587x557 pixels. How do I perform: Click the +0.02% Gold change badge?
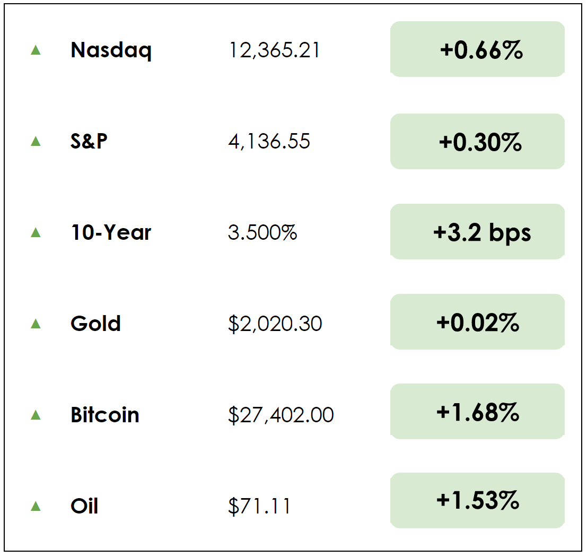pos(477,322)
